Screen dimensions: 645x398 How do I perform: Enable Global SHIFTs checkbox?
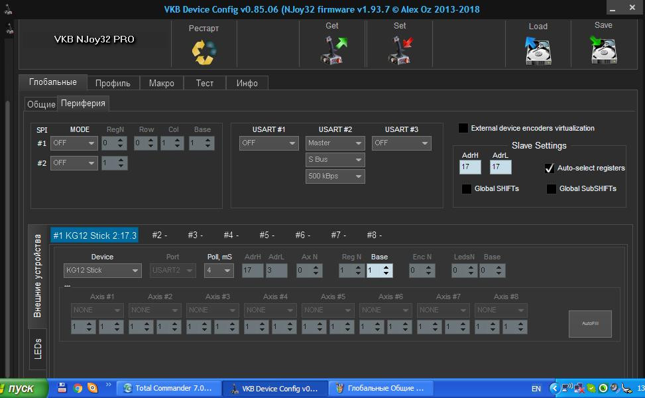(x=467, y=188)
